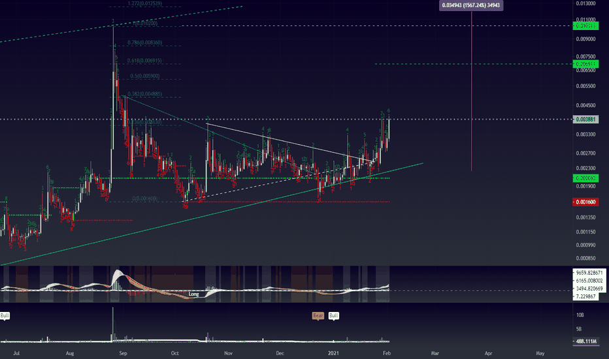Click the 0.007500 price axis value

[585, 57]
